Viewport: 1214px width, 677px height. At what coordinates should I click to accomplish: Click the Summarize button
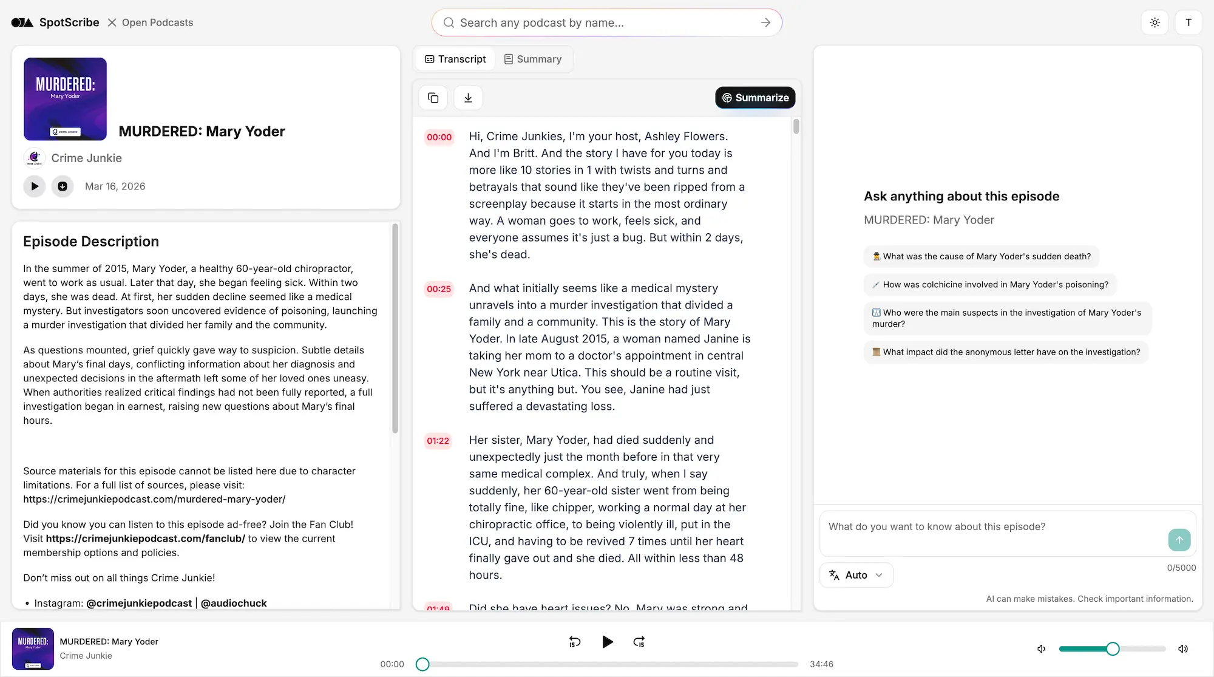pos(755,97)
